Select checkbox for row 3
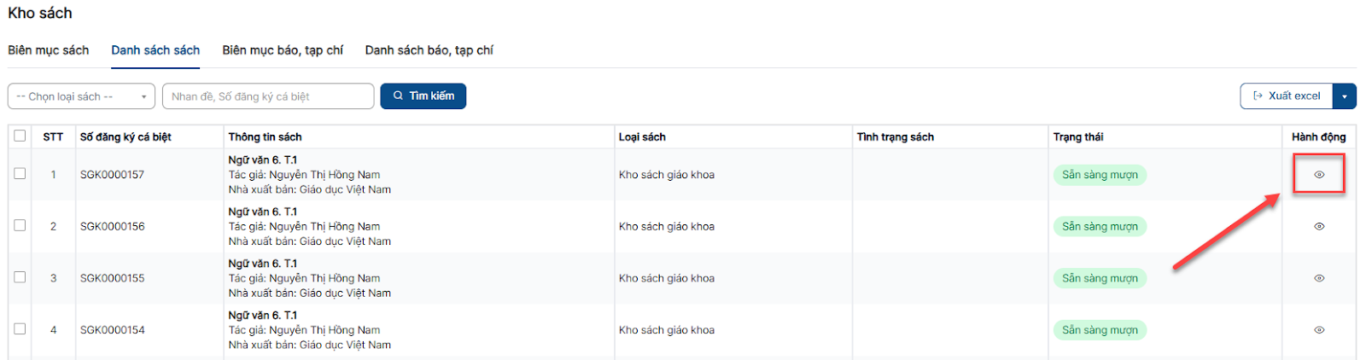 (x=20, y=277)
